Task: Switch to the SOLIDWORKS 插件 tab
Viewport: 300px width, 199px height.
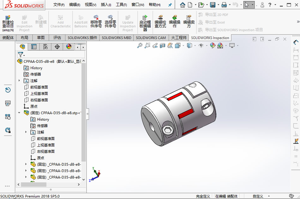Action: click(x=82, y=38)
